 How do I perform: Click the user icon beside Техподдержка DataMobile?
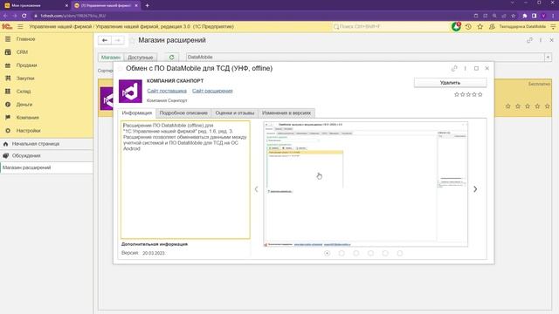(x=492, y=27)
